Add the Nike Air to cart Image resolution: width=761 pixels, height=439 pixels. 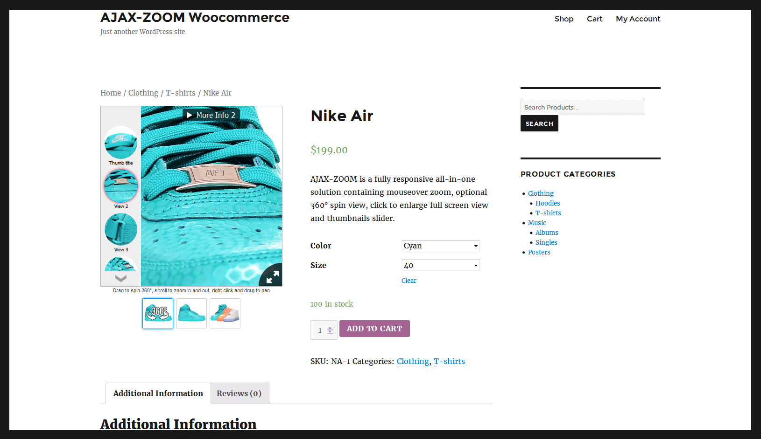click(374, 329)
